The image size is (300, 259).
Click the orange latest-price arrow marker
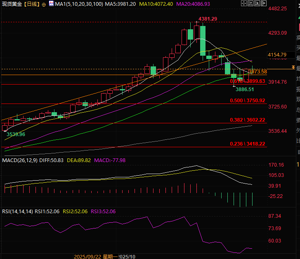pos(293,67)
